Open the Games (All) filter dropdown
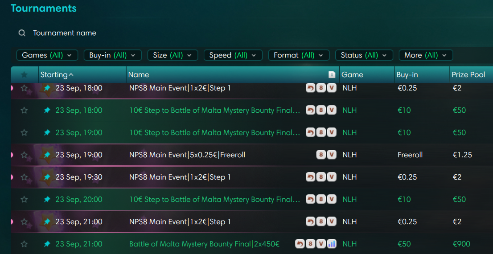The height and width of the screenshot is (254, 493). [47, 55]
